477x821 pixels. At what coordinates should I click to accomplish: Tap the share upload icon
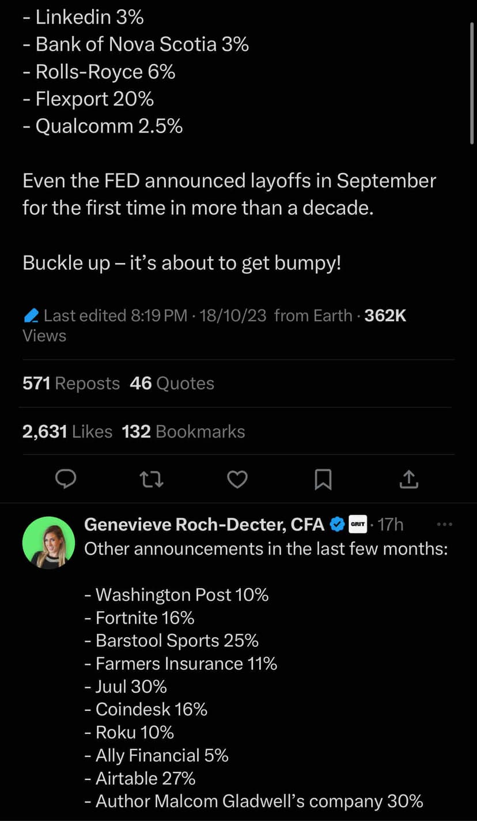408,479
